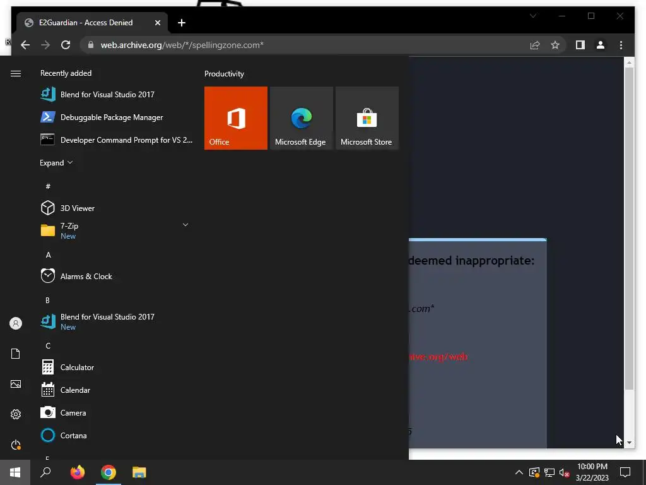Launch the Camera app
The image size is (646, 485).
pyautogui.click(x=117, y=412)
